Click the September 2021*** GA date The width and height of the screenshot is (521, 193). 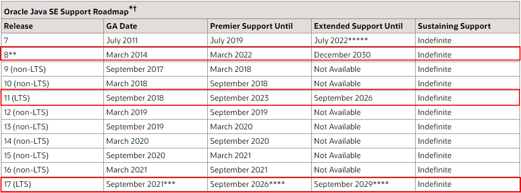(x=155, y=184)
